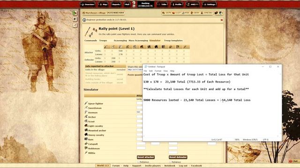Viewport: 300px width, 168px height.
Task: Open the Notebook footer link
Action: (170, 166)
